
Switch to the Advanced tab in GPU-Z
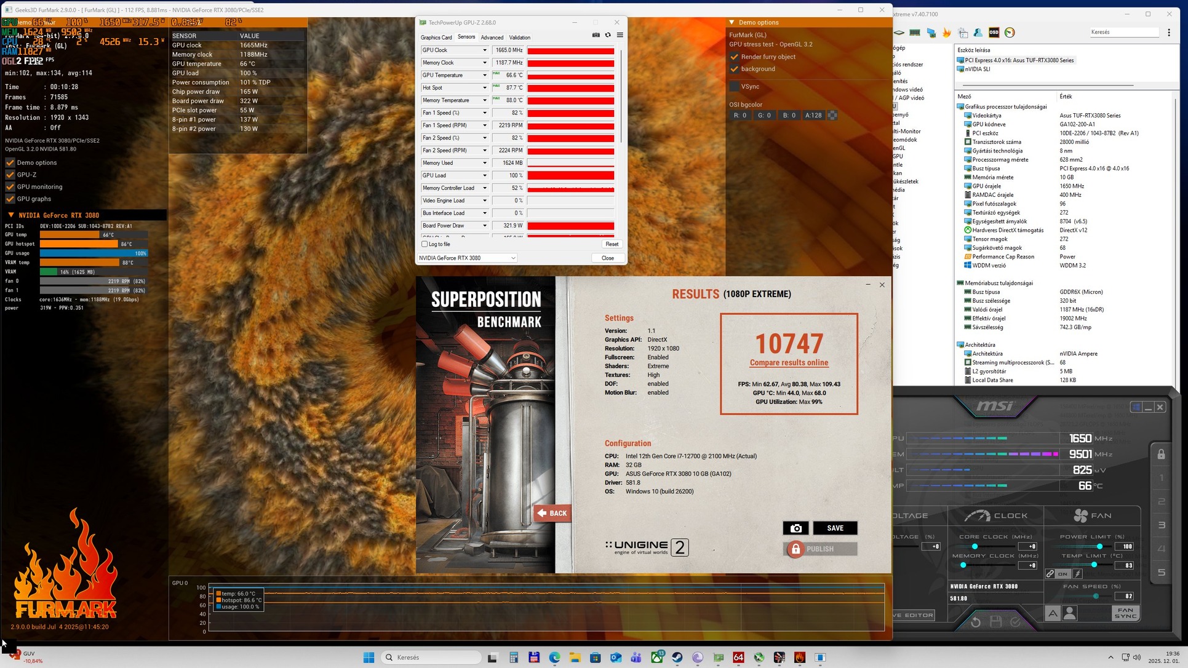(x=492, y=38)
